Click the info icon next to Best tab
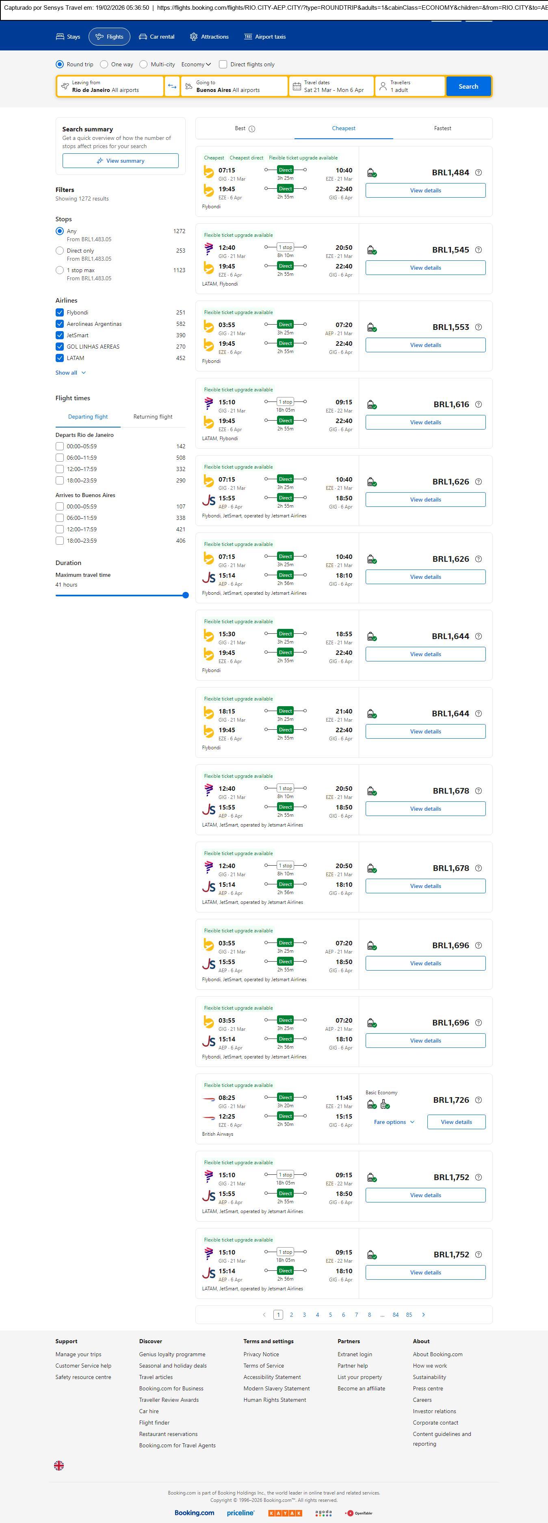Screen dimensions: 548x1523 [x=252, y=129]
